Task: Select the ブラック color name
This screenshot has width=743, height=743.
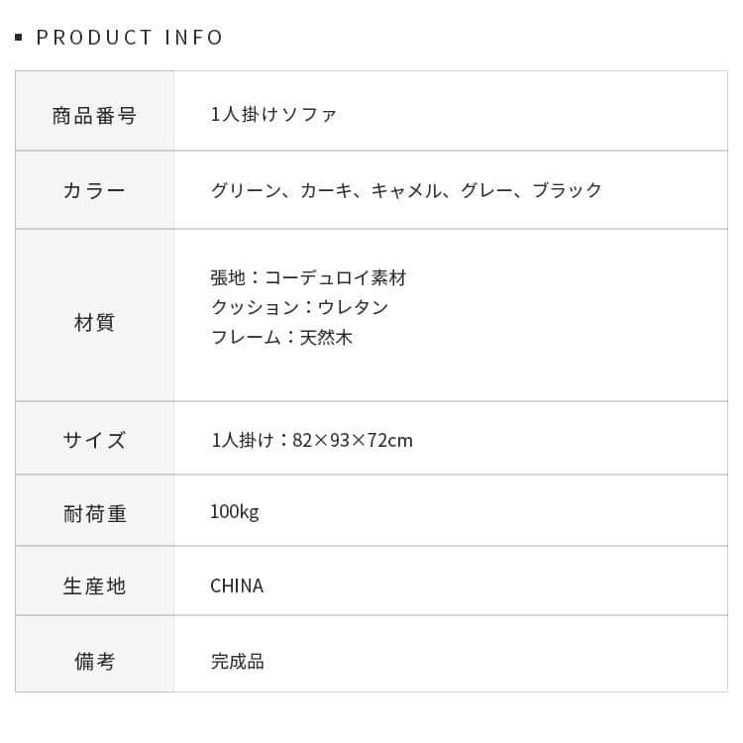Action: tap(567, 190)
